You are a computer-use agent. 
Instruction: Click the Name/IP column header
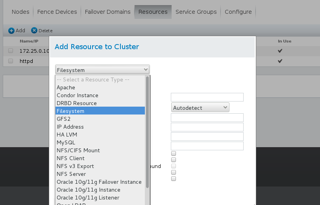[29, 41]
